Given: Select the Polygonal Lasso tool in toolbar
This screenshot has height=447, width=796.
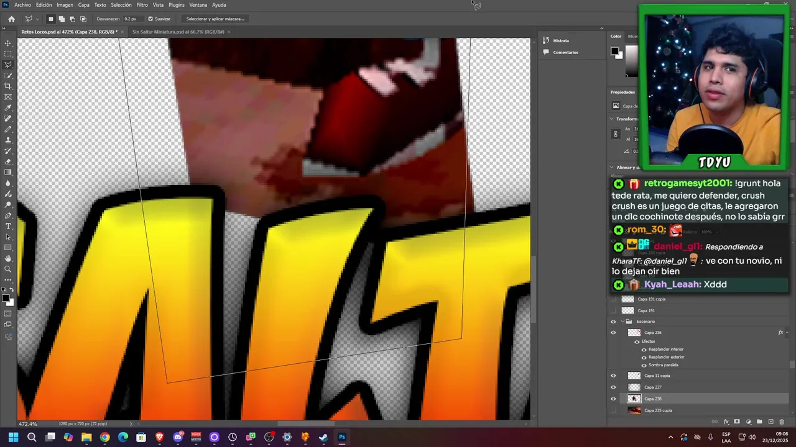Looking at the screenshot, I should [x=8, y=65].
